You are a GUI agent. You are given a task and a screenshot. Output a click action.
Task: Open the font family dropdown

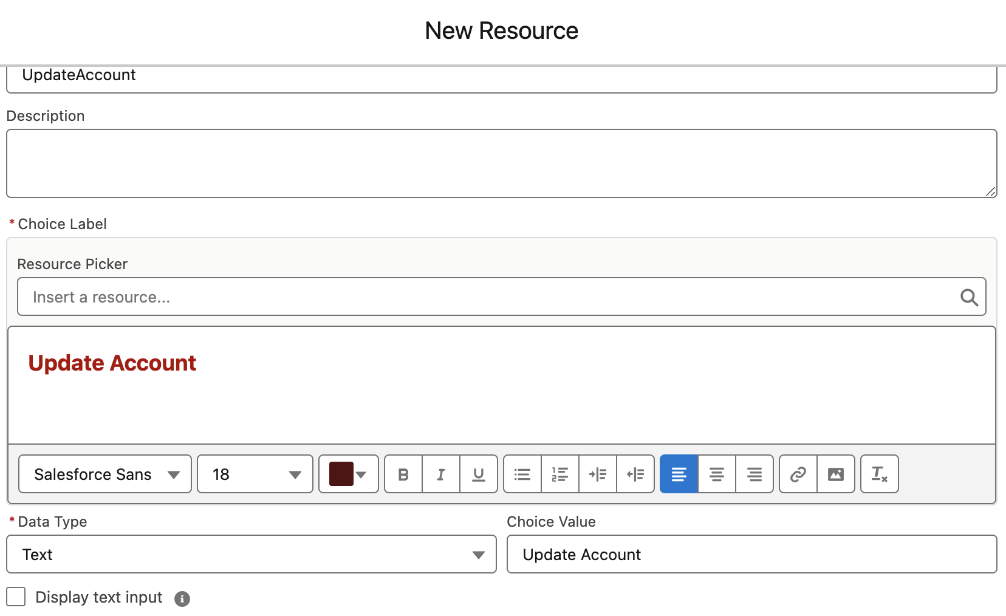104,474
